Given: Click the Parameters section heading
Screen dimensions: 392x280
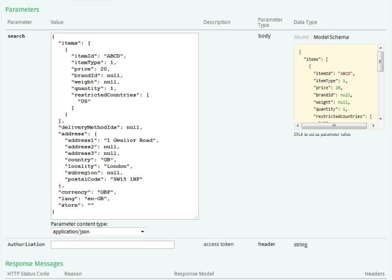Looking at the screenshot, I should coord(22,10).
